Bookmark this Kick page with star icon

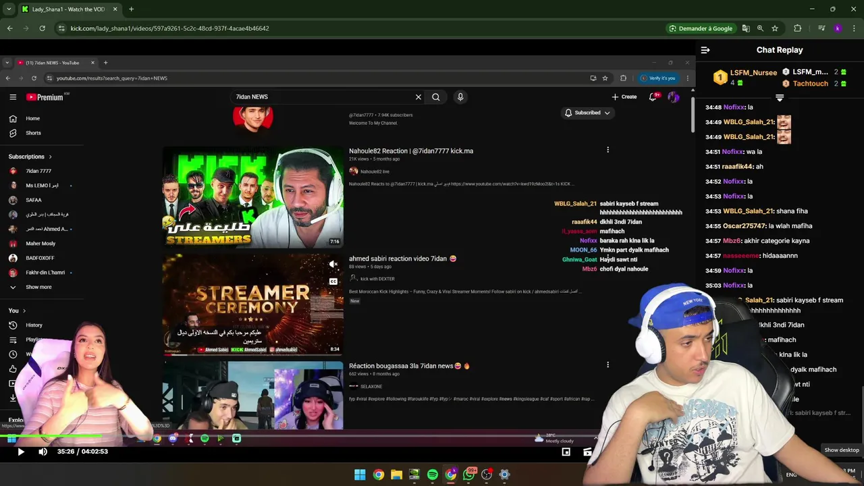point(775,28)
